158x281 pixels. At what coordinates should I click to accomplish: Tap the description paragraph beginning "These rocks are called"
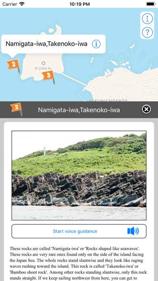78,264
